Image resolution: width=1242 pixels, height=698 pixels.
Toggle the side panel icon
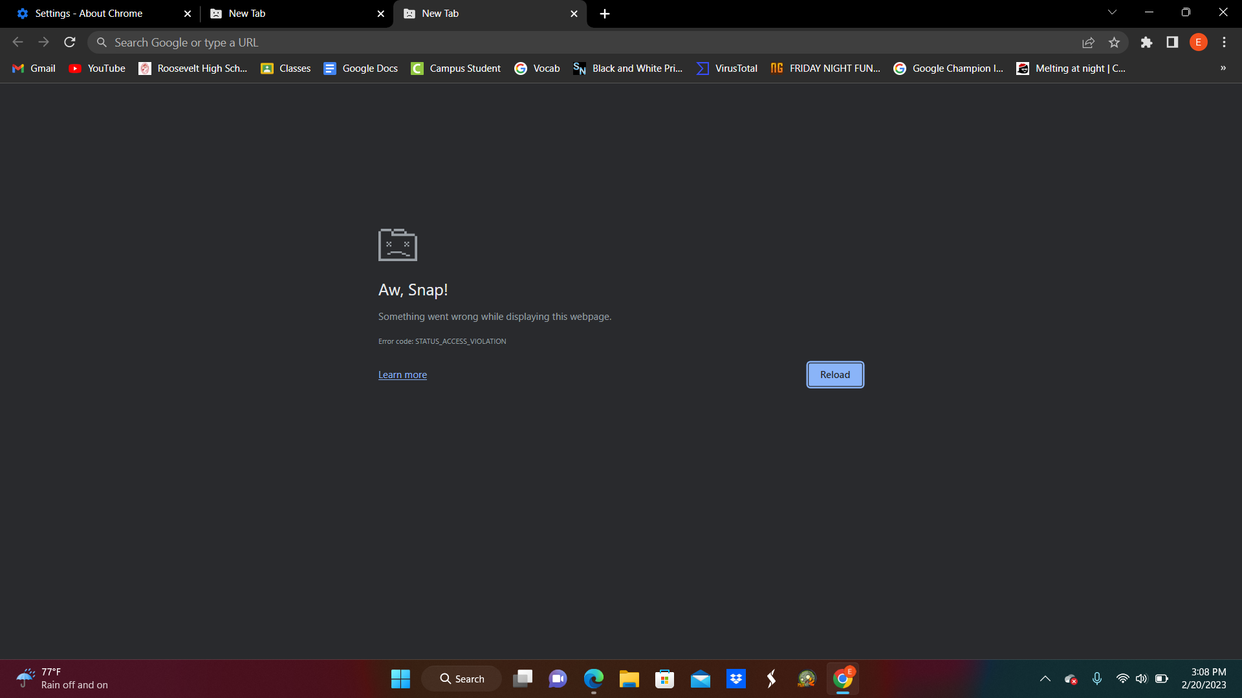point(1172,43)
